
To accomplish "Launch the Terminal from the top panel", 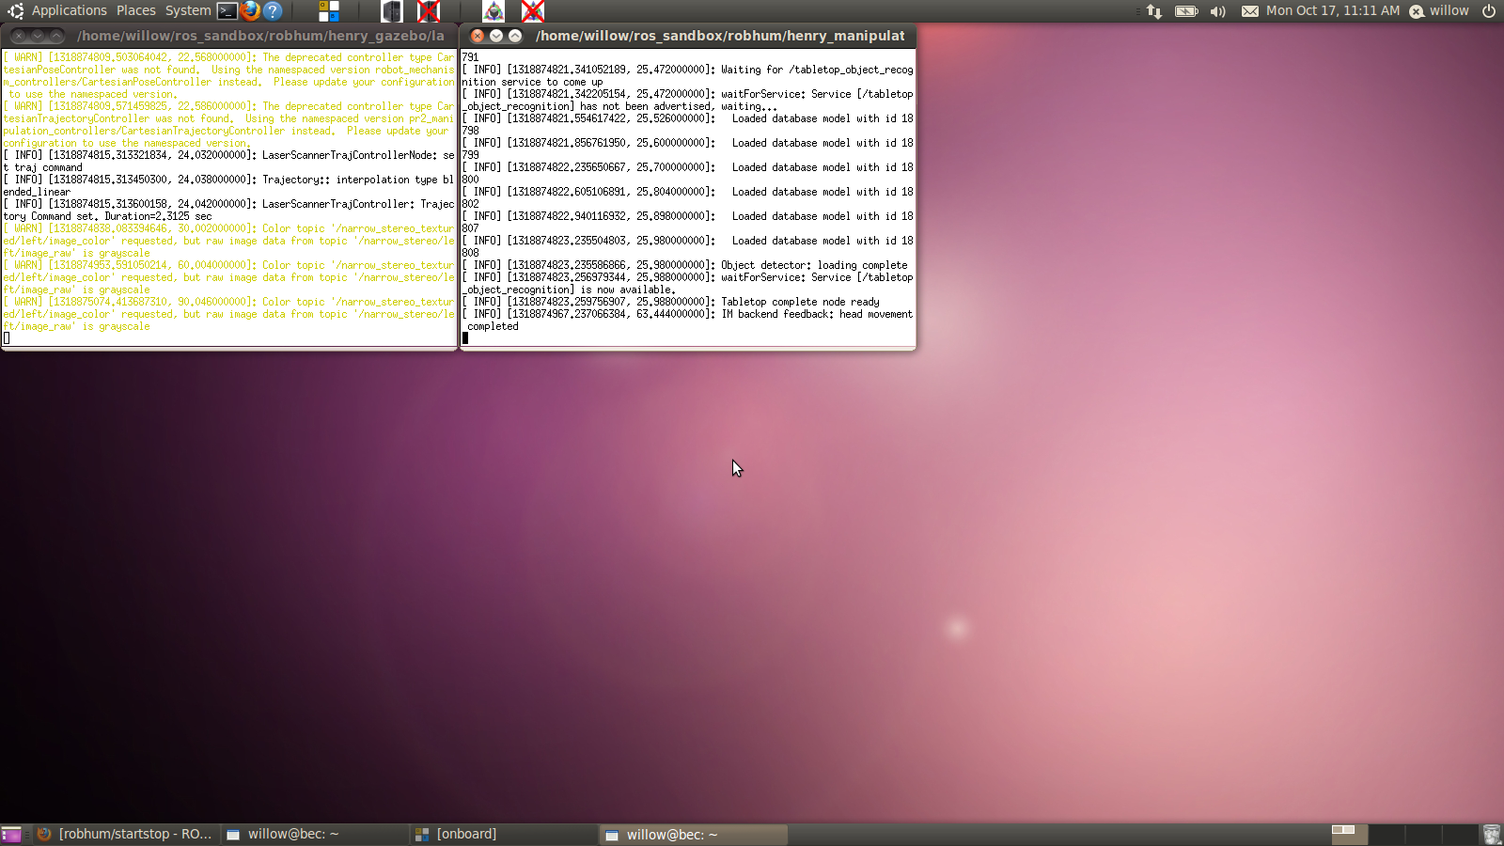I will click(227, 11).
